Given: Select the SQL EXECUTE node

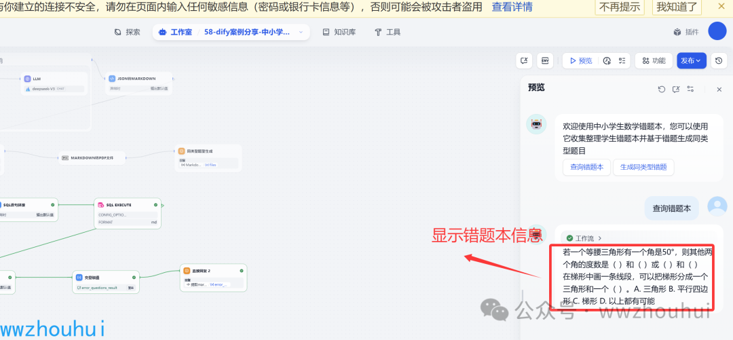Looking at the screenshot, I should 128,213.
